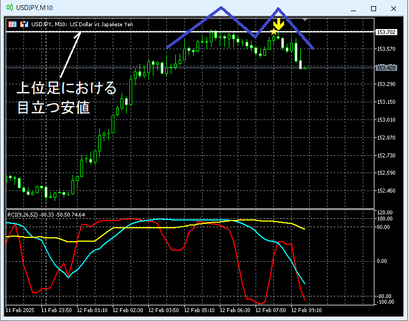Click the 12 Feb 02:30 time label
The image size is (409, 321).
[x=128, y=310]
